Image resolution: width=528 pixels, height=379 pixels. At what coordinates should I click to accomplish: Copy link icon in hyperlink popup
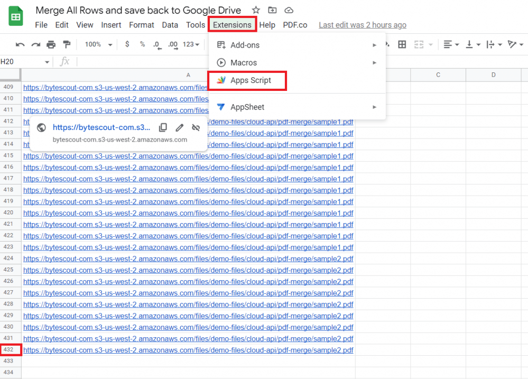[163, 127]
